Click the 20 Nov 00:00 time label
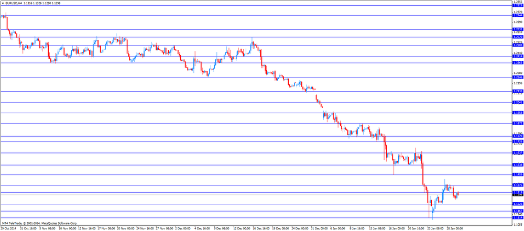This screenshot has width=524, height=231. pos(125,229)
